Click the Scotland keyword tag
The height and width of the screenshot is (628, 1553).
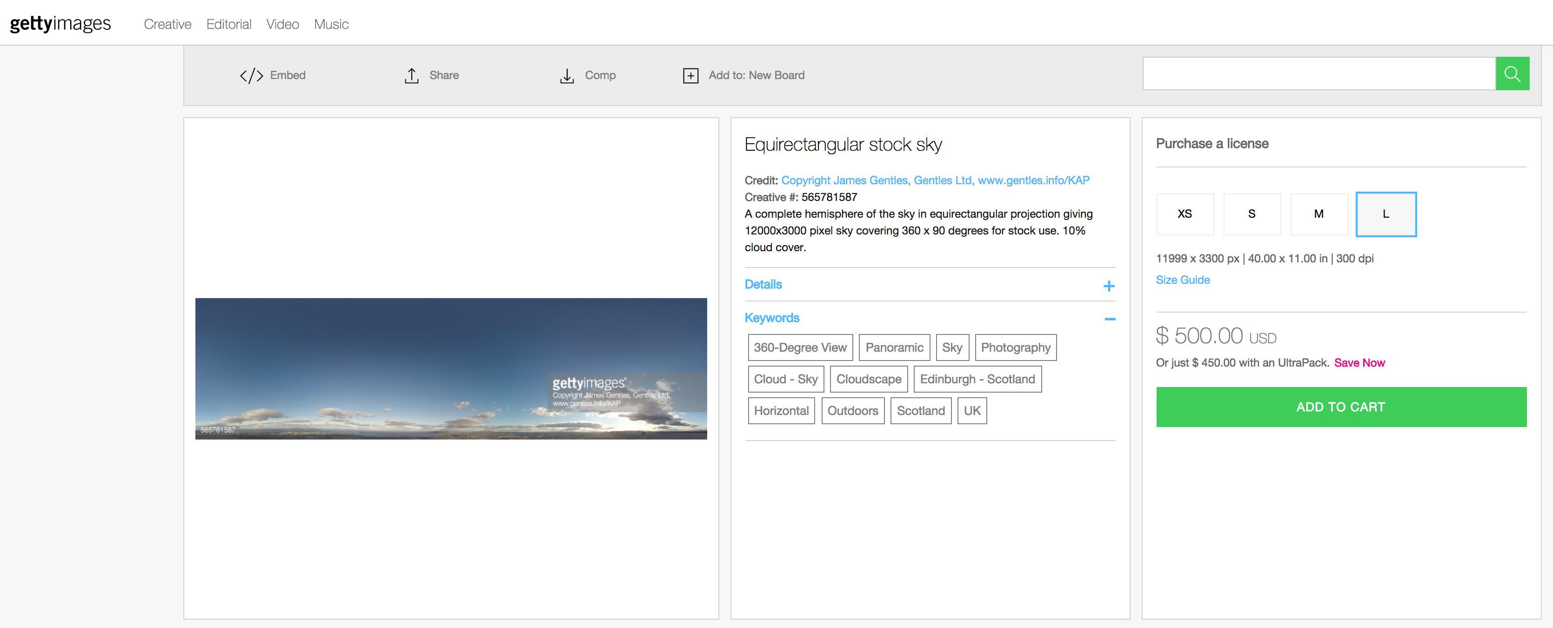click(921, 411)
